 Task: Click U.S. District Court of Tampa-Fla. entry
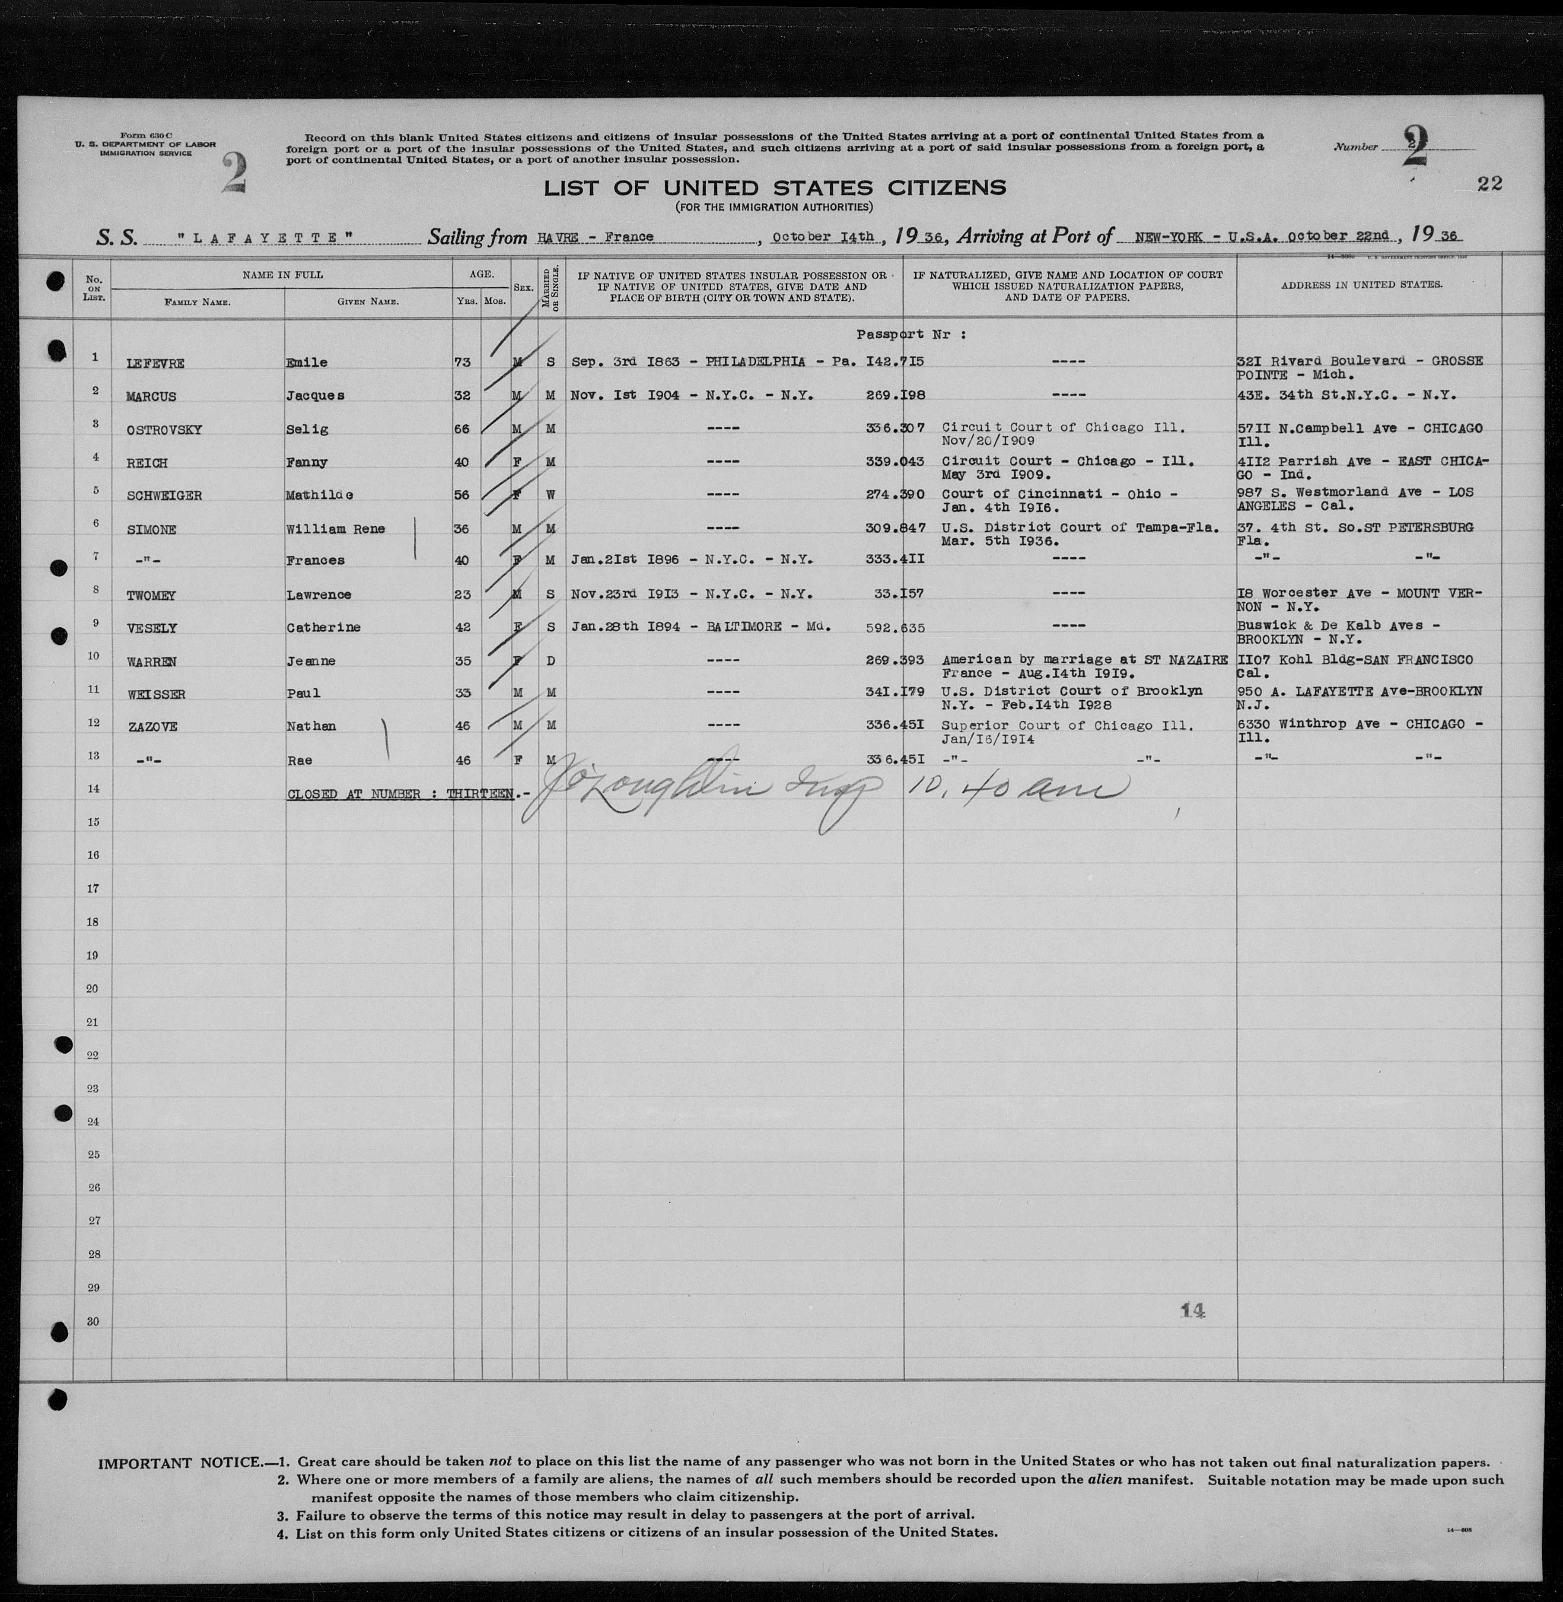[x=1080, y=534]
